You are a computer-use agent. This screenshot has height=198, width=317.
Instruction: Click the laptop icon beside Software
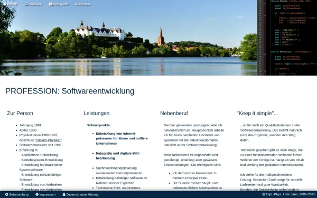pyautogui.click(x=26, y=4)
